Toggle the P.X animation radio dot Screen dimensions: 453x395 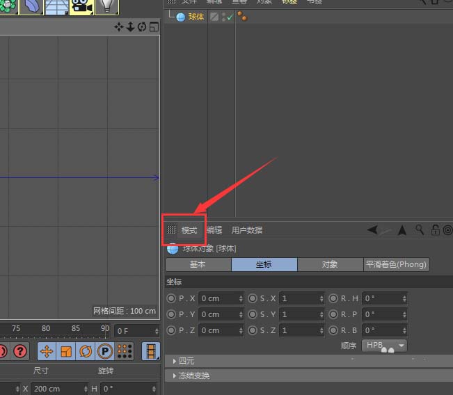pos(171,298)
